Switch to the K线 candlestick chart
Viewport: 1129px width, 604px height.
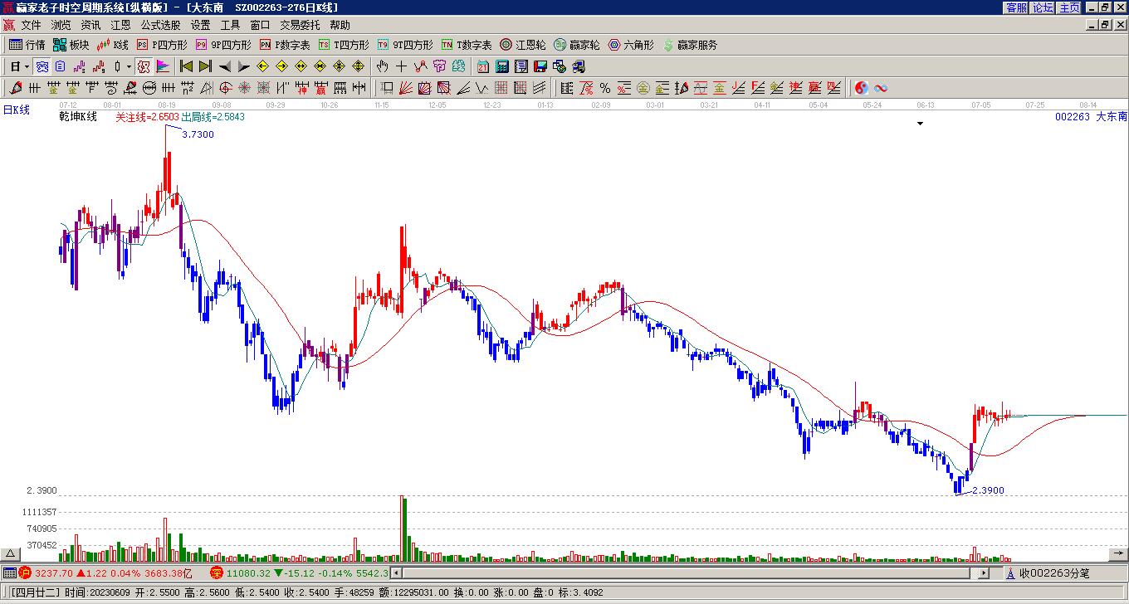[x=113, y=45]
